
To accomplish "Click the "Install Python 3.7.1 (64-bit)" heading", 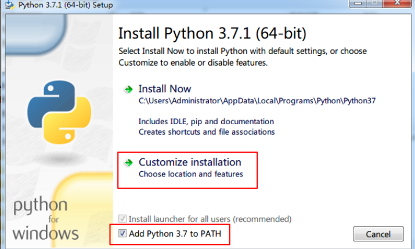I will (x=212, y=31).
